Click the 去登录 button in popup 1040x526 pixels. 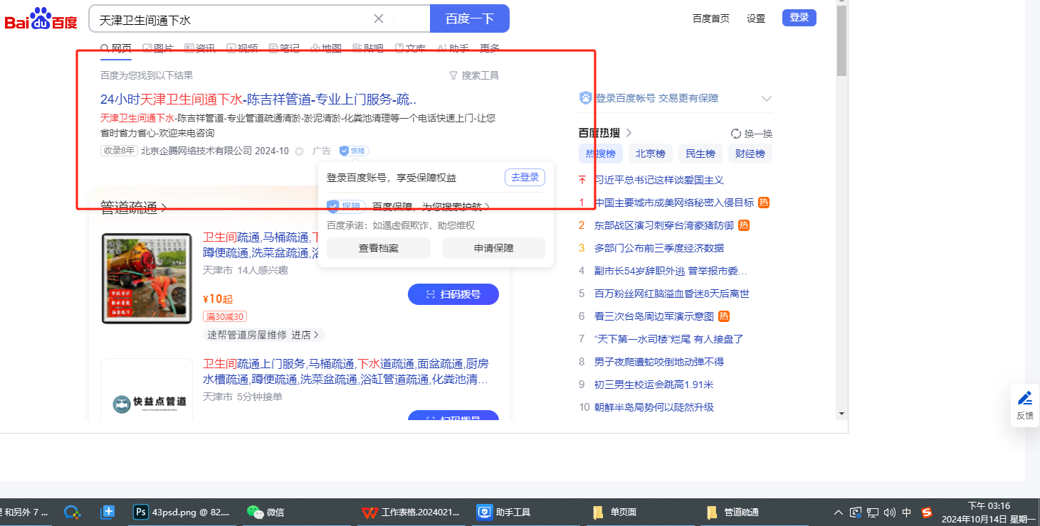[525, 178]
